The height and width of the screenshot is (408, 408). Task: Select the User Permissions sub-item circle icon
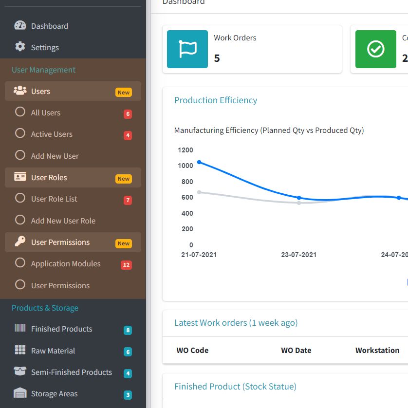(x=20, y=285)
